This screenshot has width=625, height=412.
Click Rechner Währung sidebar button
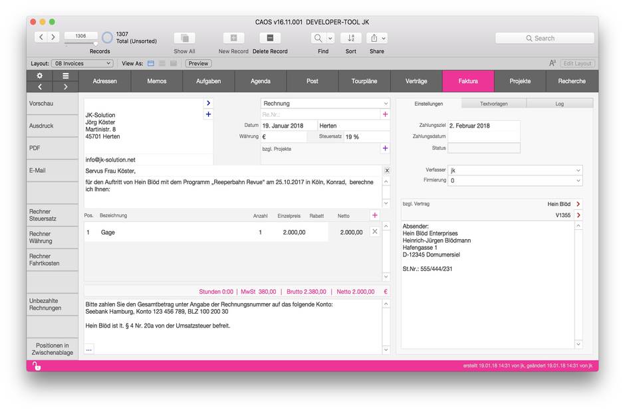click(x=53, y=237)
